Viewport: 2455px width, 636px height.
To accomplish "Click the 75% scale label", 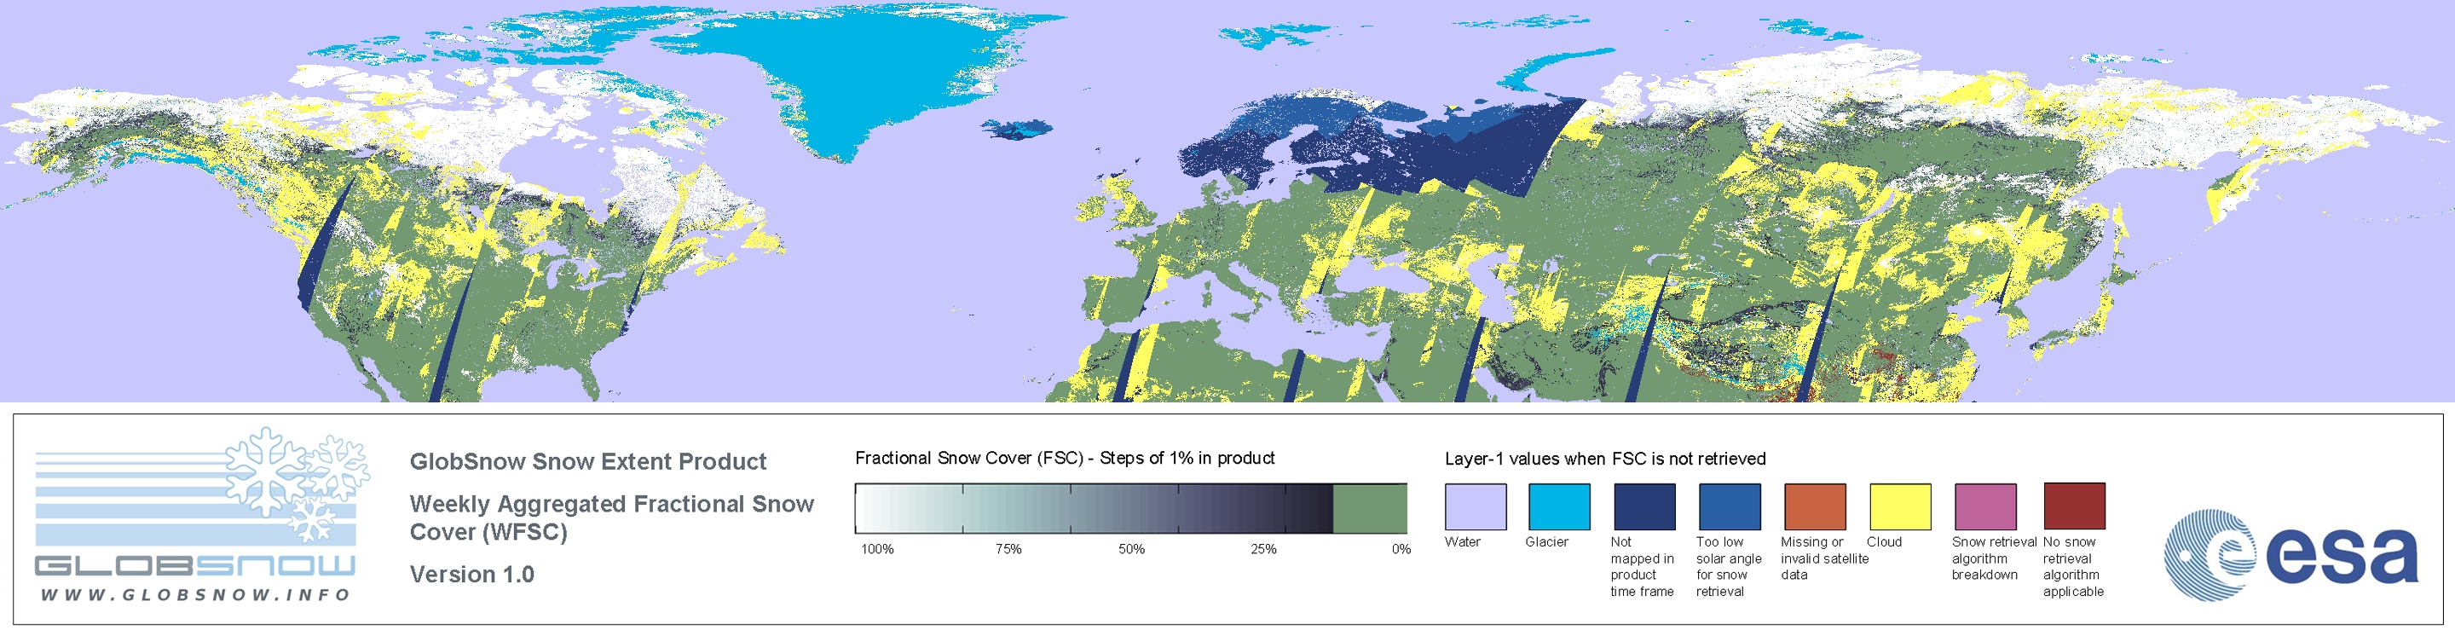I will (x=1008, y=549).
